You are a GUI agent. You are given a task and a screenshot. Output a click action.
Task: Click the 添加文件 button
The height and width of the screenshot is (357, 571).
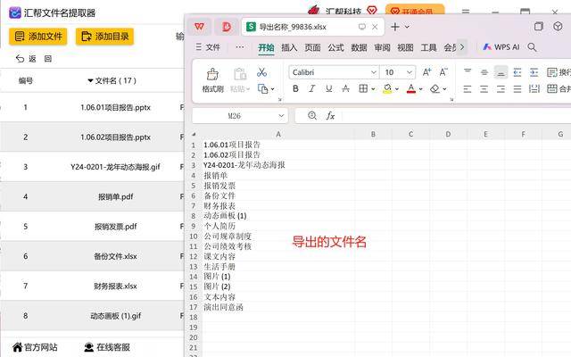coord(38,37)
